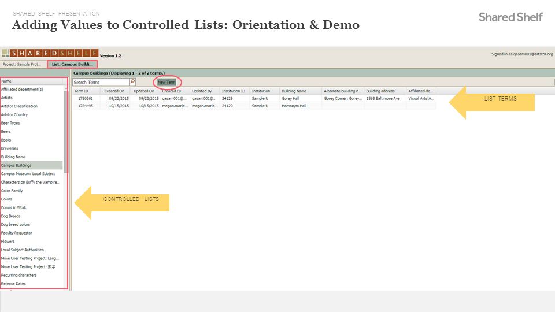Switch to the Project: Sample Proj... tab

click(22, 64)
